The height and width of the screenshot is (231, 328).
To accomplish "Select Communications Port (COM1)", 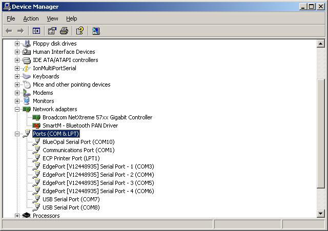I will 78,150.
